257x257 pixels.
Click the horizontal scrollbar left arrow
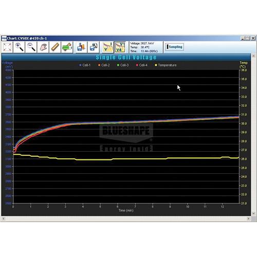pos(3,218)
